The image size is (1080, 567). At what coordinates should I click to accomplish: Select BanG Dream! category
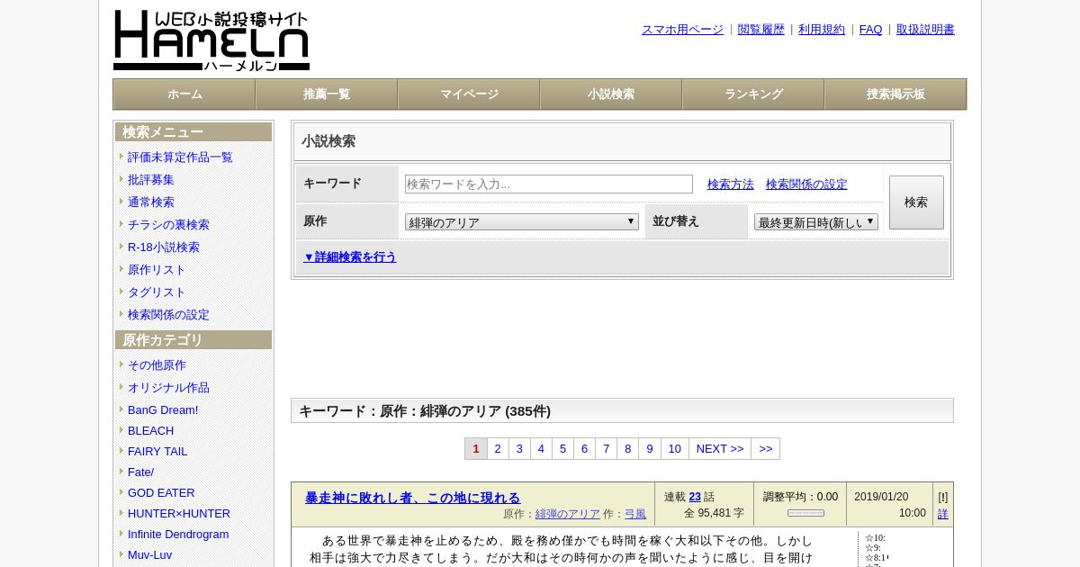(163, 409)
